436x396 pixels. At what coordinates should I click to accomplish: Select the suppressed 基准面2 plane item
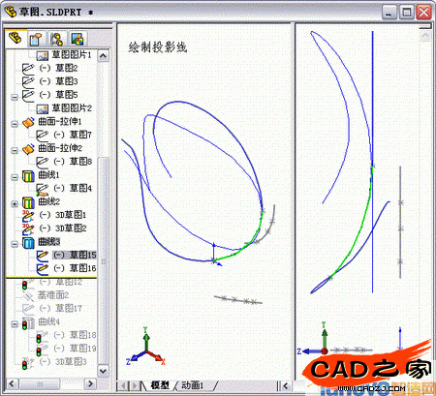[53, 295]
